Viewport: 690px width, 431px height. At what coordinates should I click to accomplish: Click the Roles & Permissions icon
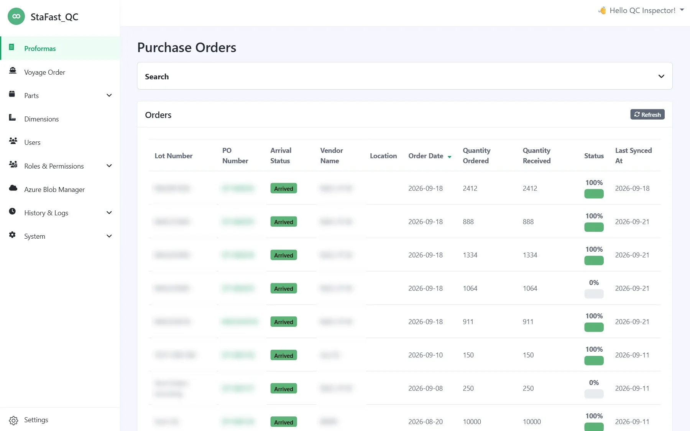pyautogui.click(x=13, y=165)
